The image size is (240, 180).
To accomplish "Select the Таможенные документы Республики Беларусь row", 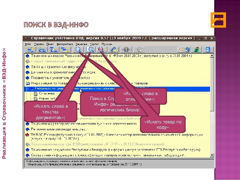I will 116,150.
